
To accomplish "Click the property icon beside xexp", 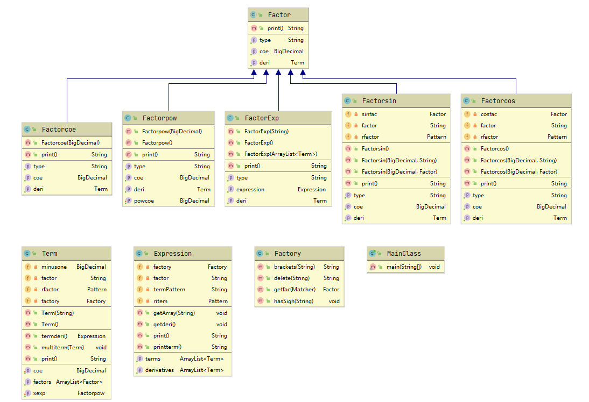I will pos(28,393).
